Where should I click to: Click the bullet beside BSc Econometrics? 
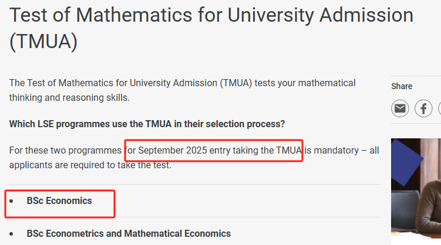(x=11, y=234)
